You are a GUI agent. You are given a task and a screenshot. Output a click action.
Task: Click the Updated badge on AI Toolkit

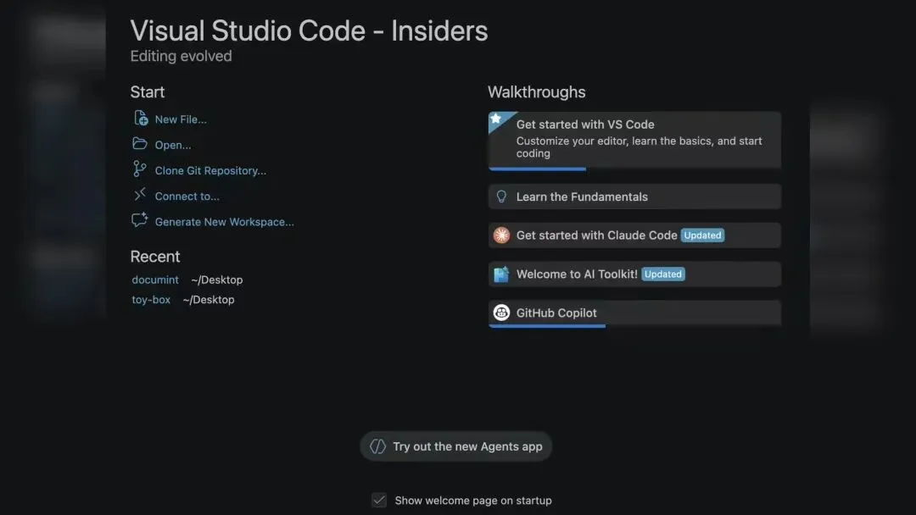tap(663, 274)
